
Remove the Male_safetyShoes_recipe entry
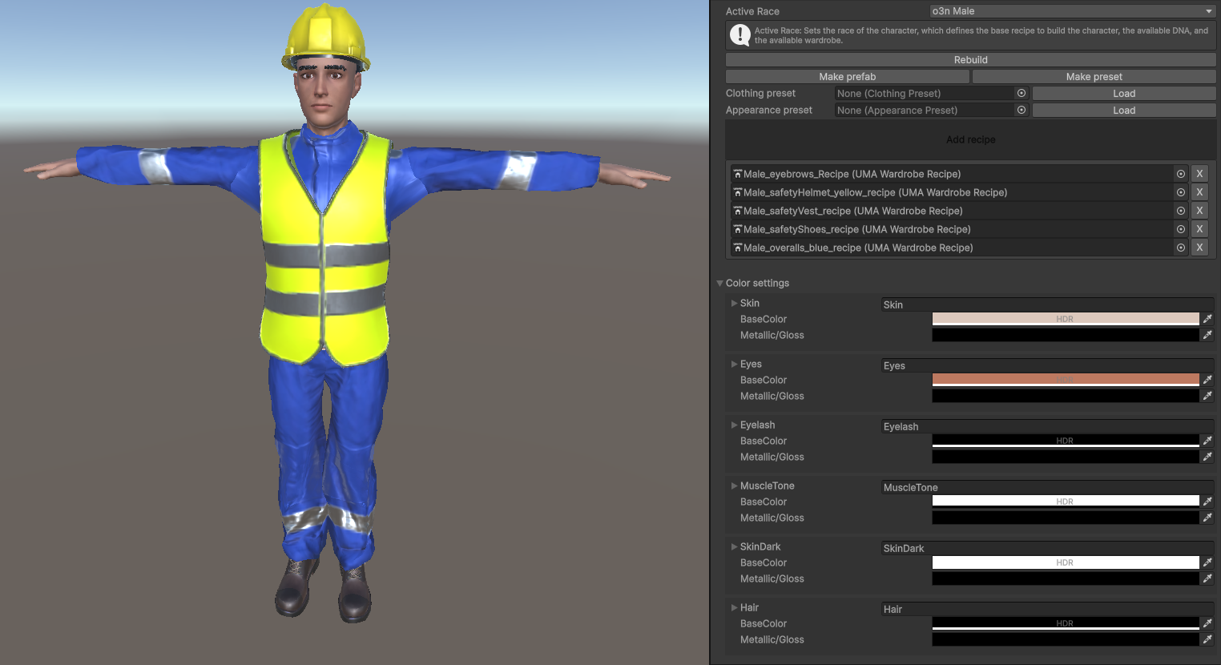point(1199,229)
